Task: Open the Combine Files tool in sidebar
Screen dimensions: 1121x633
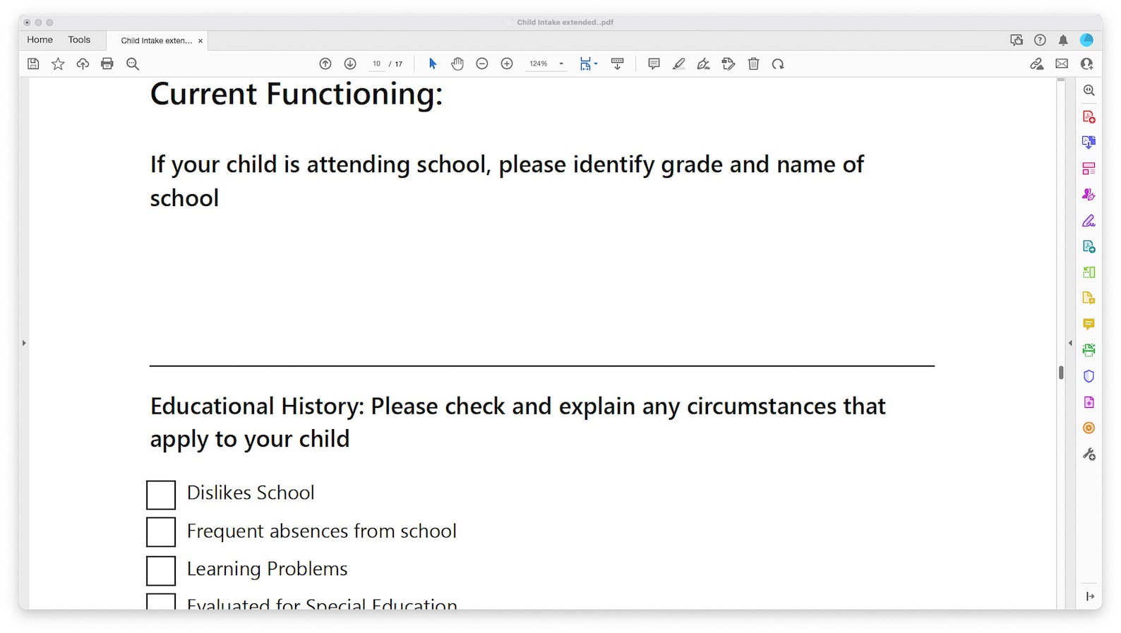Action: click(x=1089, y=143)
